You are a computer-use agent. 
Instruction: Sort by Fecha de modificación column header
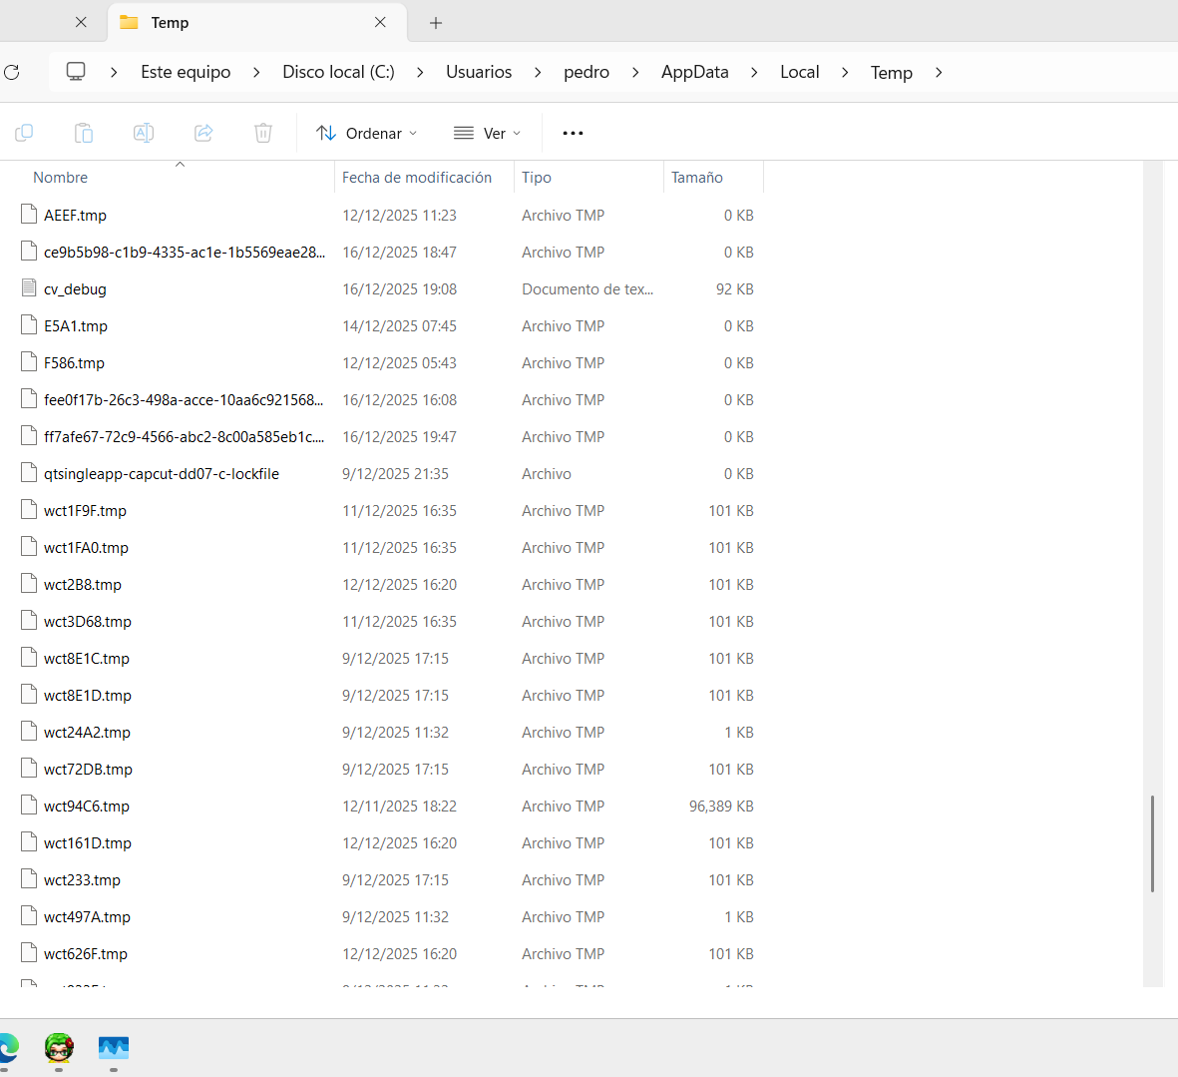click(417, 178)
